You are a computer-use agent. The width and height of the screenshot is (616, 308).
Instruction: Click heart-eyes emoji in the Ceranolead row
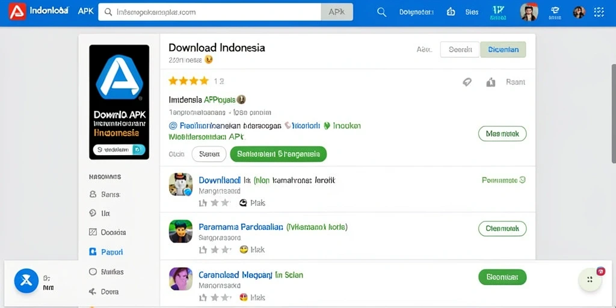[244, 297]
